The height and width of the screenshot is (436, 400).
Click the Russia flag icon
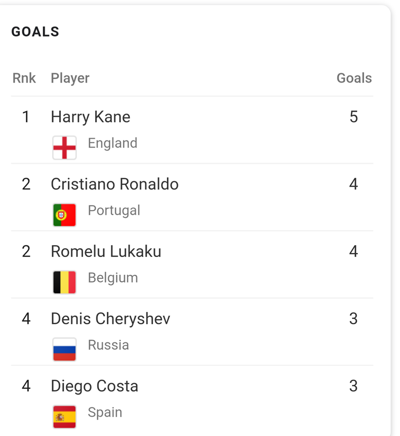pos(64,350)
